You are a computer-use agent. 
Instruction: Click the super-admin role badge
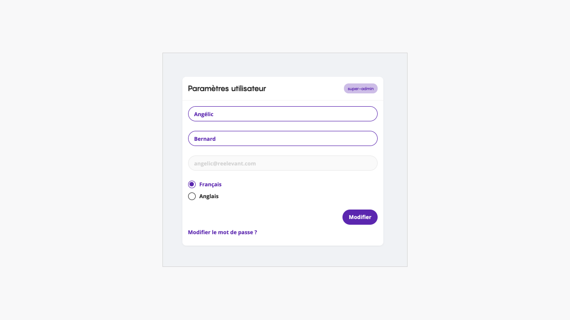coord(361,89)
